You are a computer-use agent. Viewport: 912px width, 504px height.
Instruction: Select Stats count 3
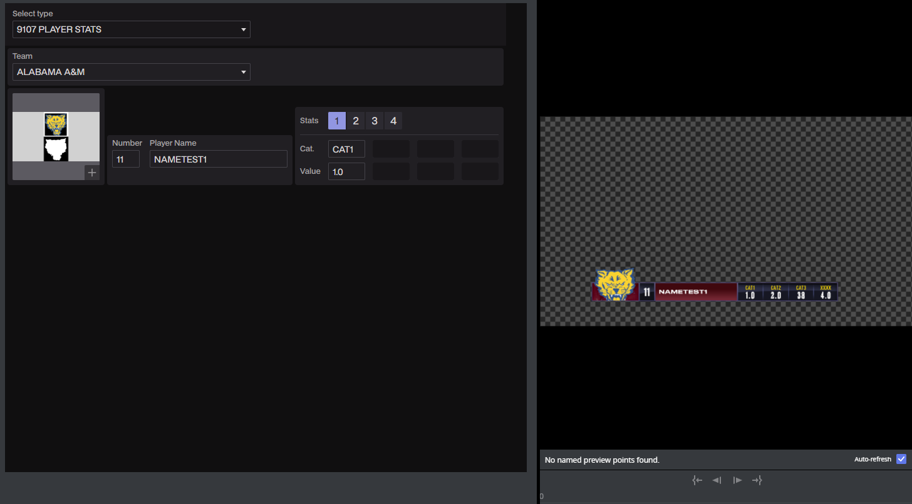(x=375, y=121)
